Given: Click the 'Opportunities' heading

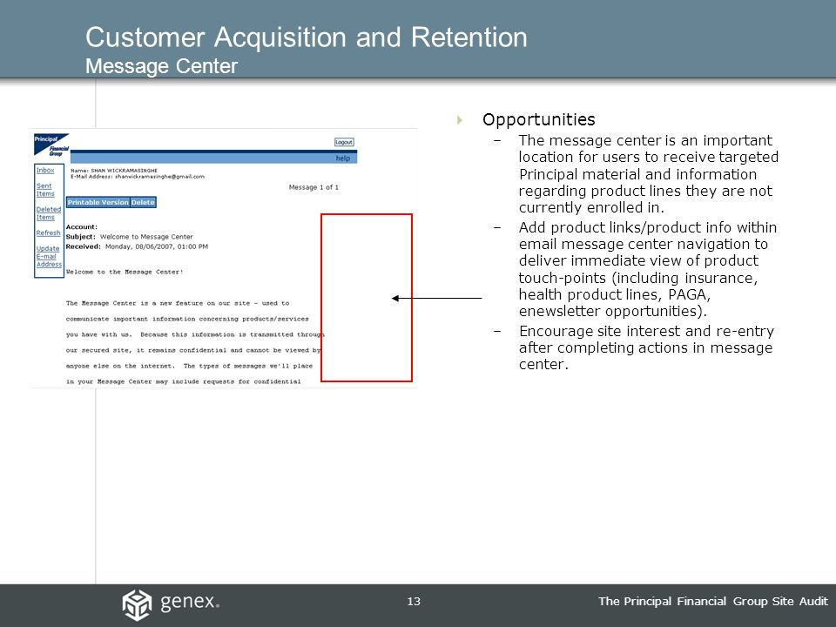Looking at the screenshot, I should 538,119.
